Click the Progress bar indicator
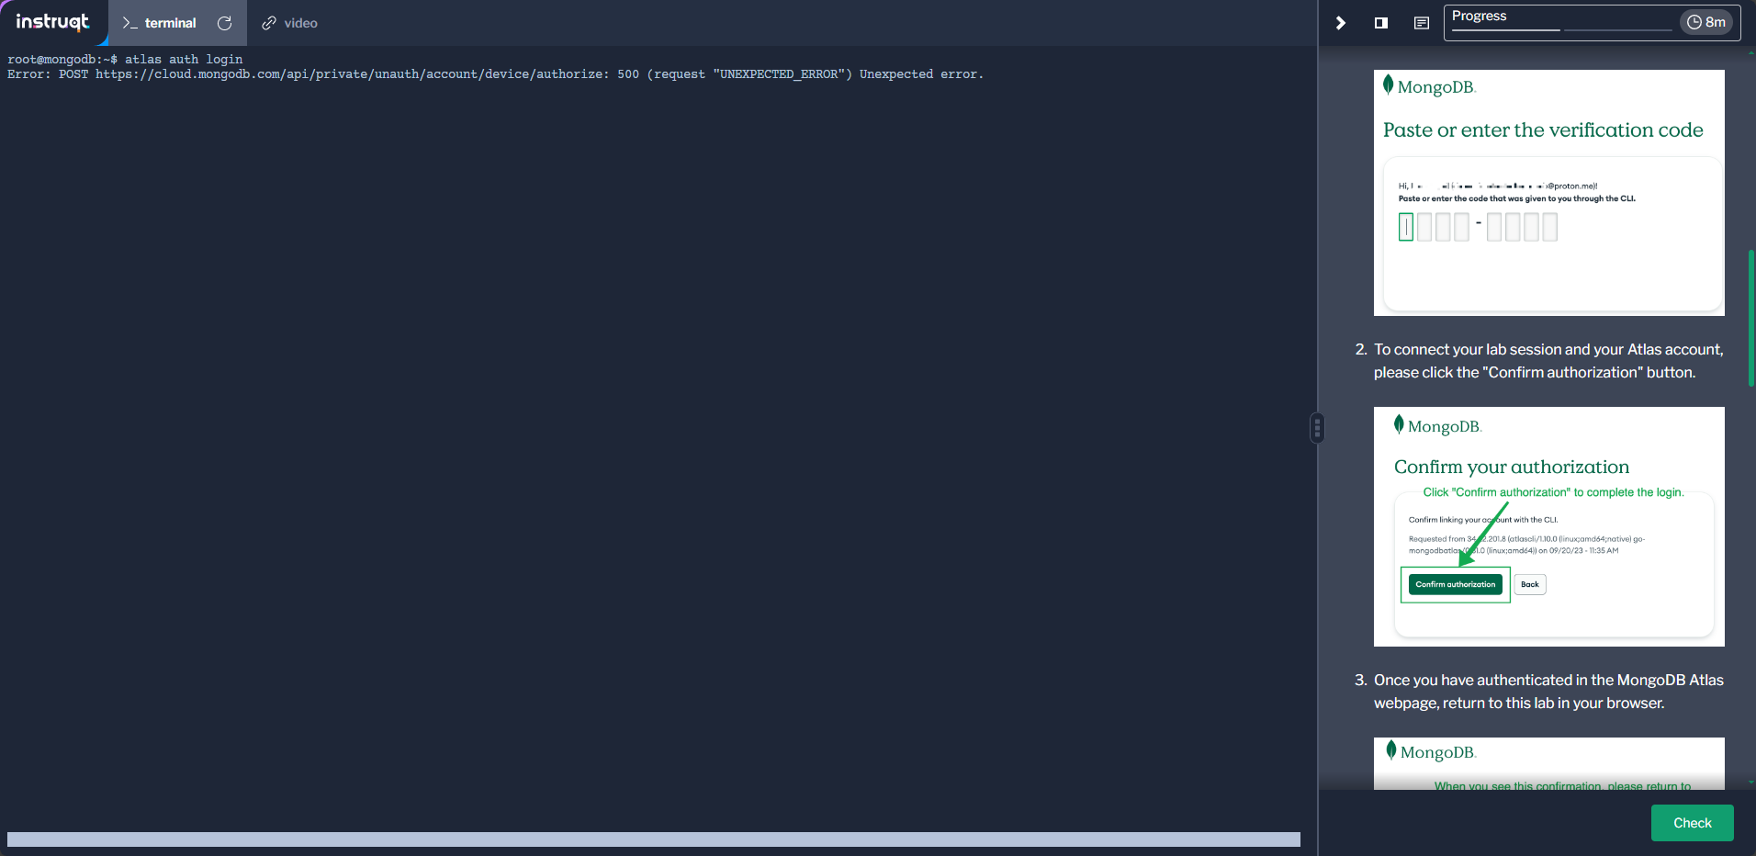1756x856 pixels. pyautogui.click(x=1561, y=23)
